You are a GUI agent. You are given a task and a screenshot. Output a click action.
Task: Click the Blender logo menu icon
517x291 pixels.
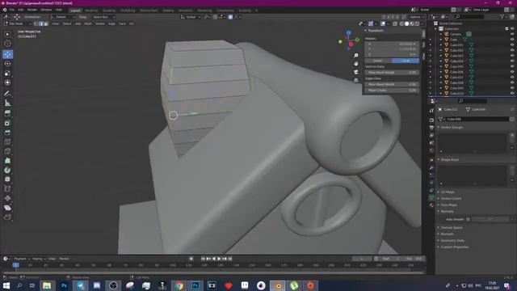pos(5,10)
